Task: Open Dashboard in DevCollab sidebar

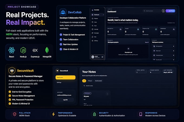Action: point(97,15)
